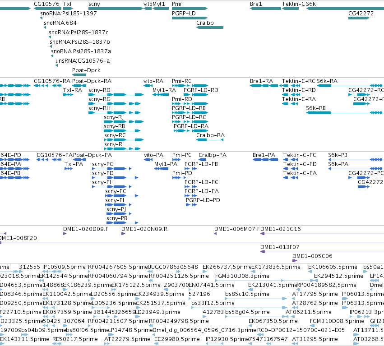
Task: Click the scny-PJ protein label
Action: point(116,209)
